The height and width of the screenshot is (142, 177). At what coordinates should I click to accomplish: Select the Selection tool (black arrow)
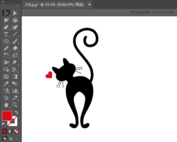[x=6, y=13]
